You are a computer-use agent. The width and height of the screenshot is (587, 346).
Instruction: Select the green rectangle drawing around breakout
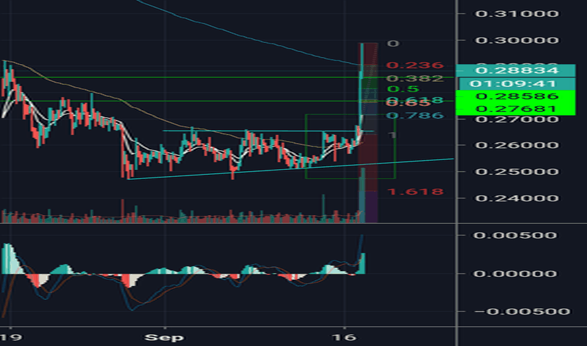point(350,146)
